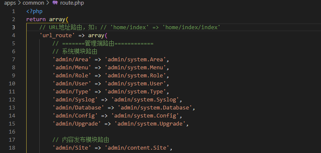Click the 'admin/Upgrade' key on line 15
Viewport: 321px width, 153px height.
coord(77,124)
